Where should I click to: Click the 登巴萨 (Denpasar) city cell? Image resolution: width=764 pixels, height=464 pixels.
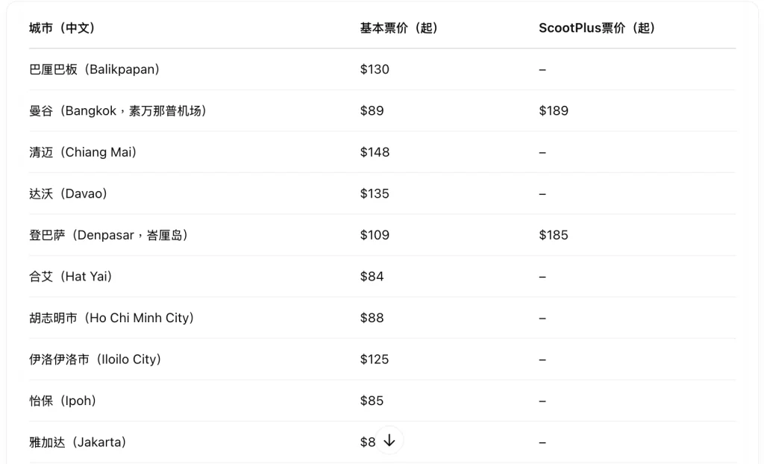(109, 236)
